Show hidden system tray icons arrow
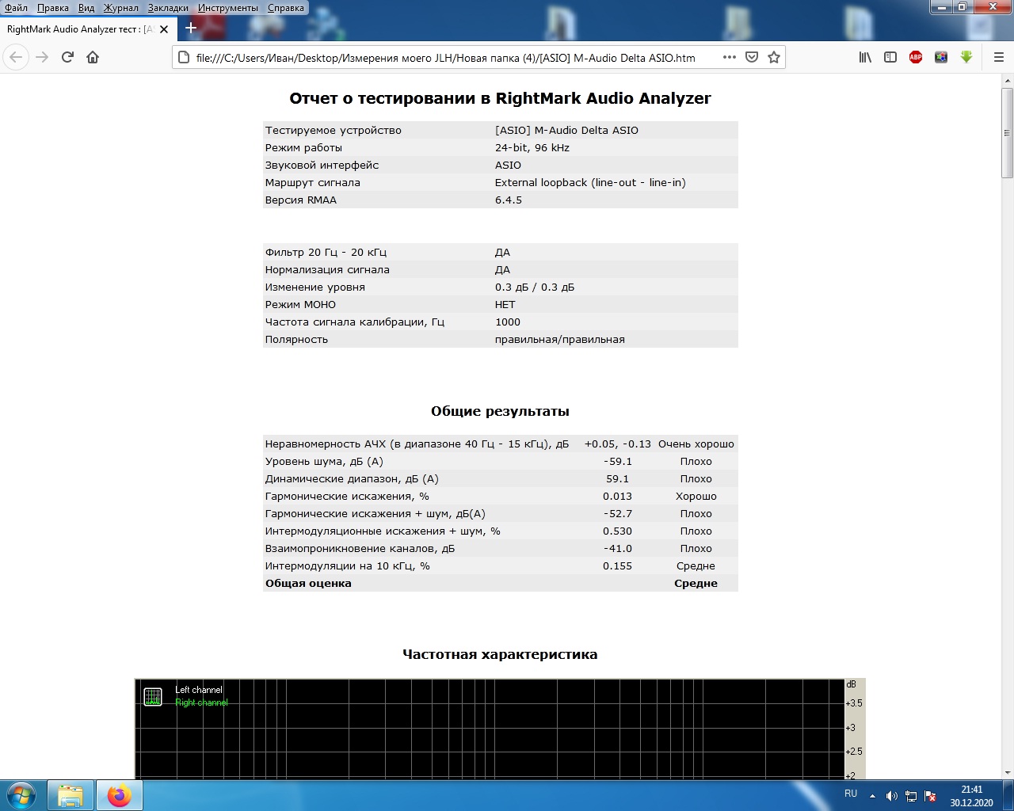 click(872, 796)
